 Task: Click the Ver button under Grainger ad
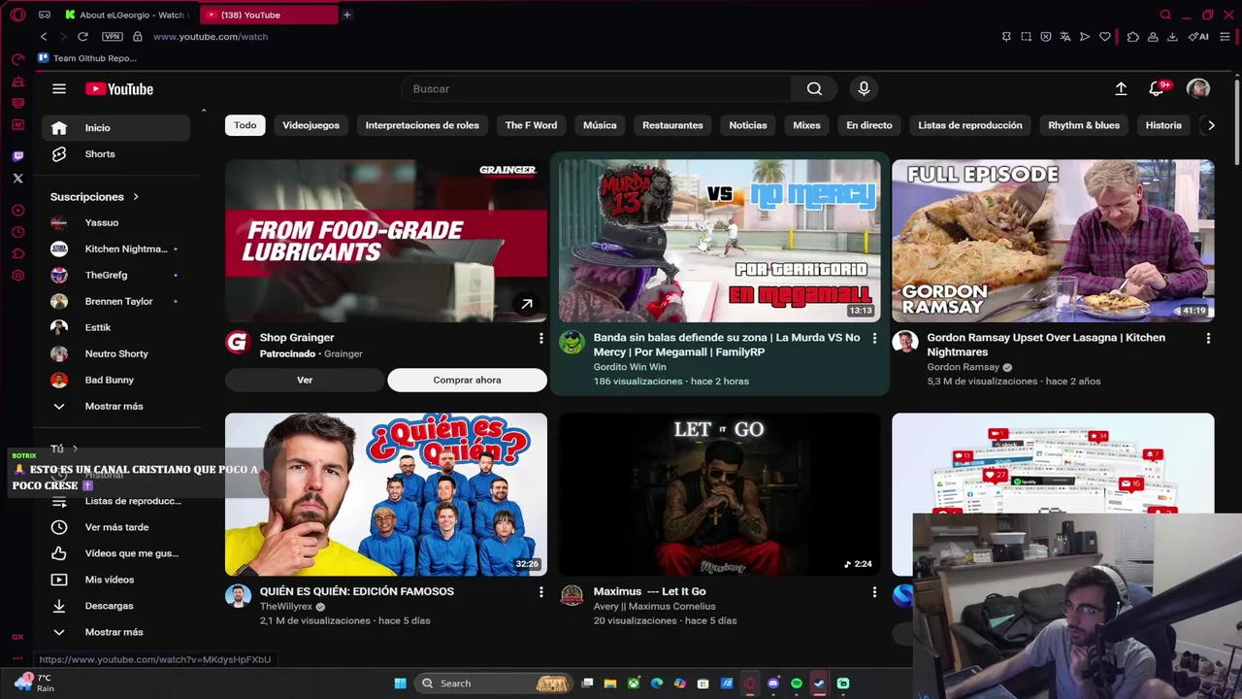click(x=305, y=380)
